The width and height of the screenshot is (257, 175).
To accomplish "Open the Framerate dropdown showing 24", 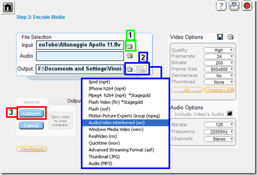I will [219, 57].
